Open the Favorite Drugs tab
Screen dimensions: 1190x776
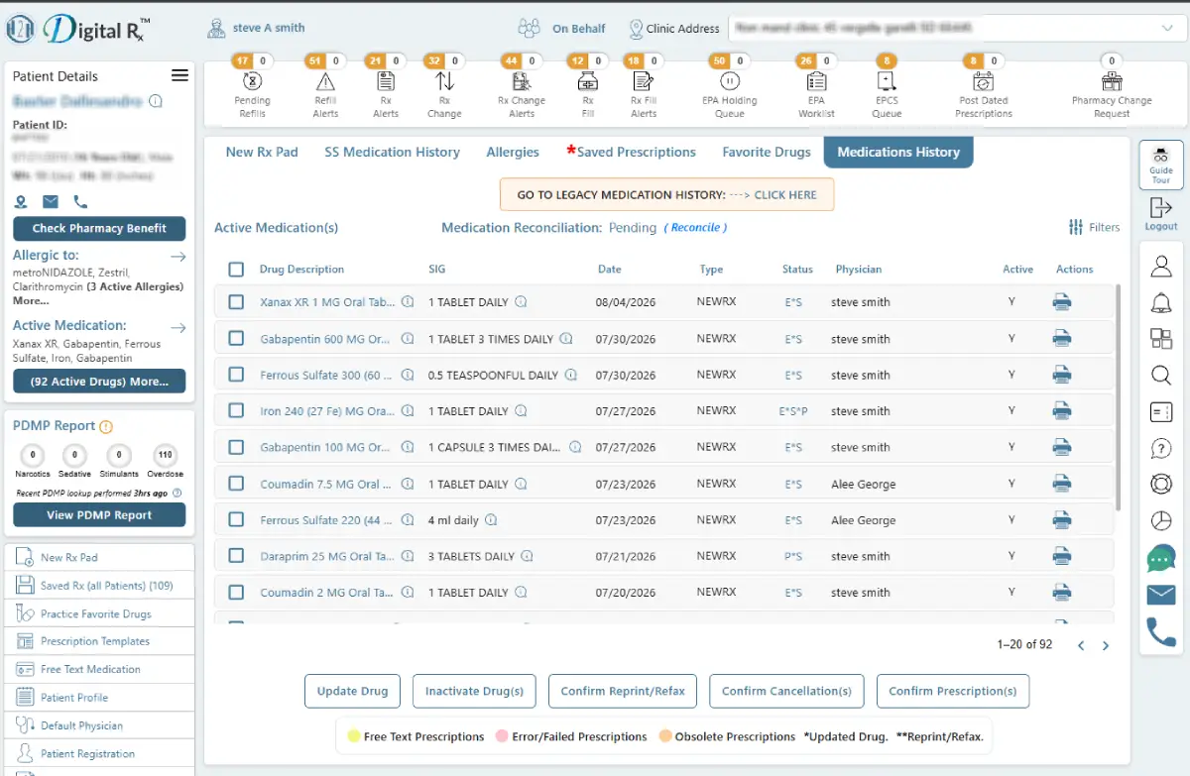click(x=767, y=153)
